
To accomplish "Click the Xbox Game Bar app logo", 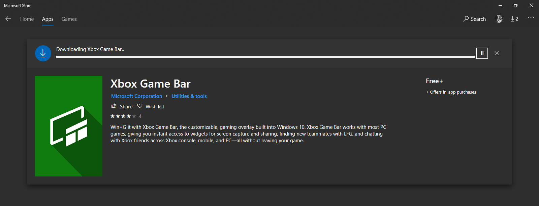I will point(69,126).
